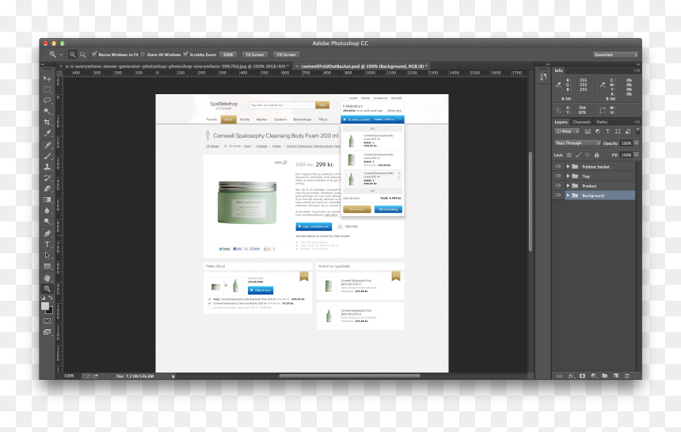Image resolution: width=681 pixels, height=432 pixels.
Task: Create a new layer group
Action: pos(604,376)
